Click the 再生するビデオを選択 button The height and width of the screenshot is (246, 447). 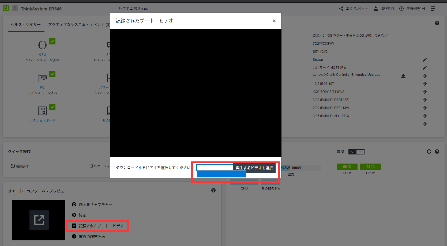point(254,168)
